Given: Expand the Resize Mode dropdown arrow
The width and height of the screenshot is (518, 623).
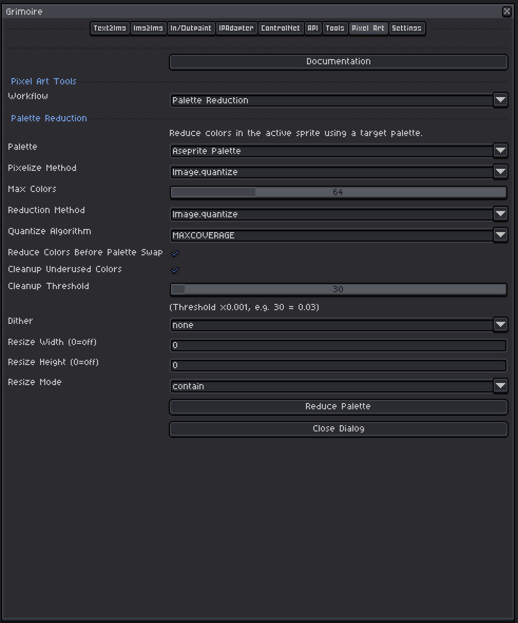Looking at the screenshot, I should click(x=501, y=386).
